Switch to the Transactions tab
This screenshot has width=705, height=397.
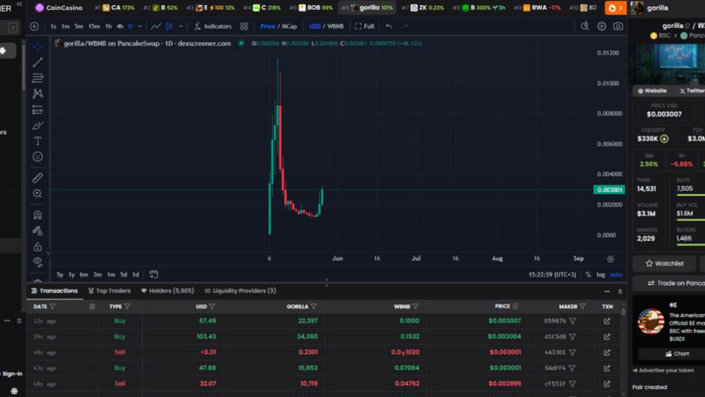point(55,291)
